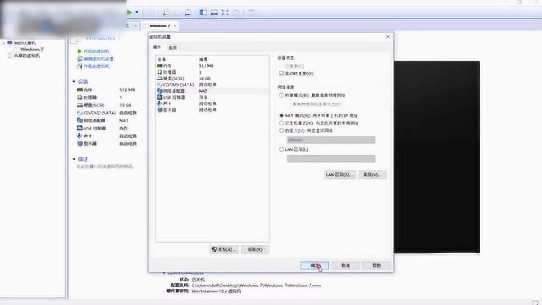Toggle 复制物理网络连接状态 checkbox
This screenshot has width=542, height=305.
[x=290, y=104]
